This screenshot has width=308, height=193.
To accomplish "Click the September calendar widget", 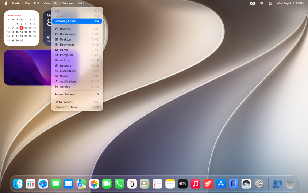I will (x=22, y=28).
